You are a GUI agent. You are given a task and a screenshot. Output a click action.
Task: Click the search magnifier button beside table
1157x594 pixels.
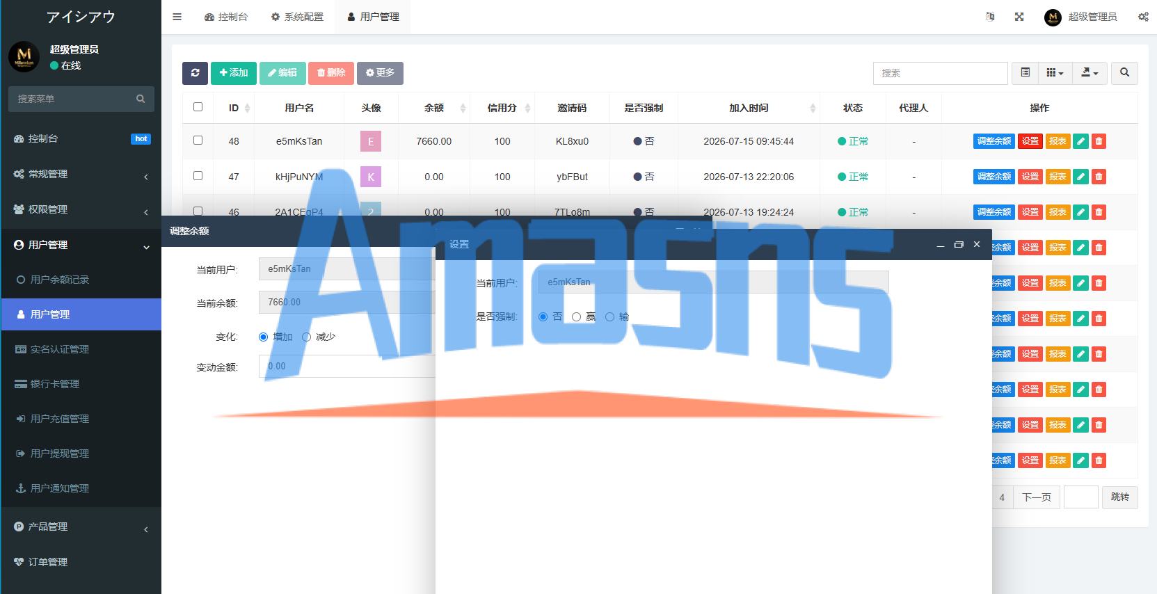coord(1124,73)
